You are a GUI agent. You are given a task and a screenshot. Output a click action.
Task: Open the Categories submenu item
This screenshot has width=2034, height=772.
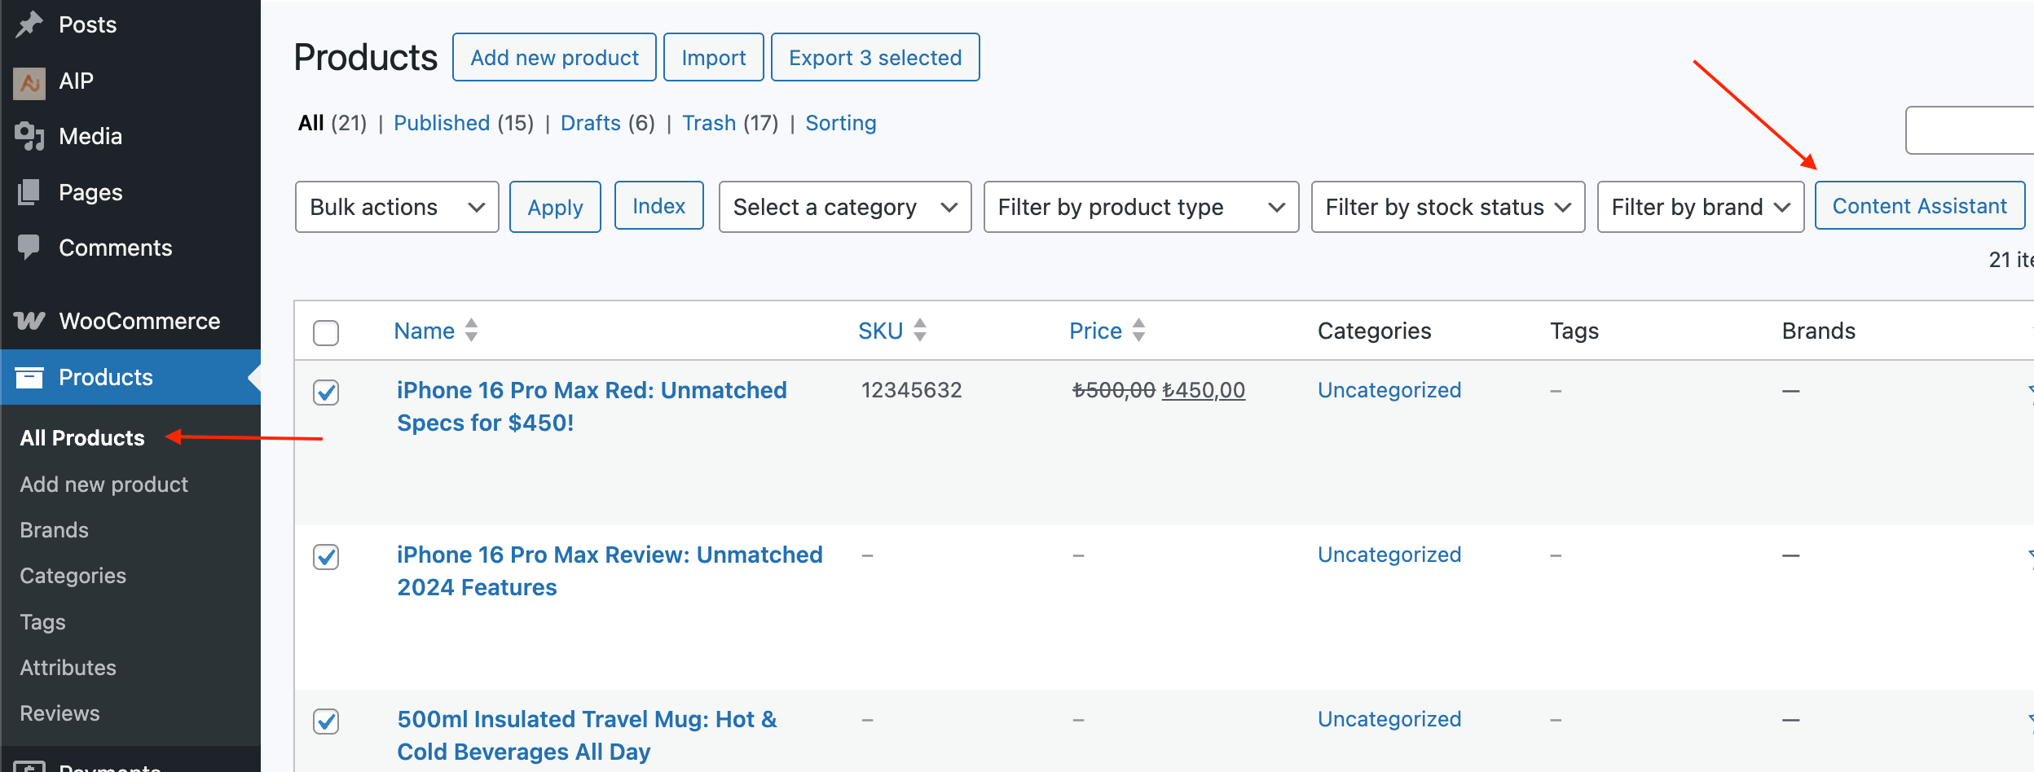tap(73, 576)
